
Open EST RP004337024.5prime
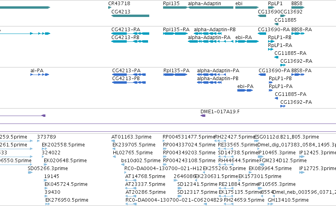click(x=189, y=145)
